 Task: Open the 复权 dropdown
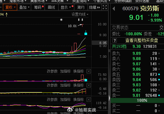(x=10, y=7)
